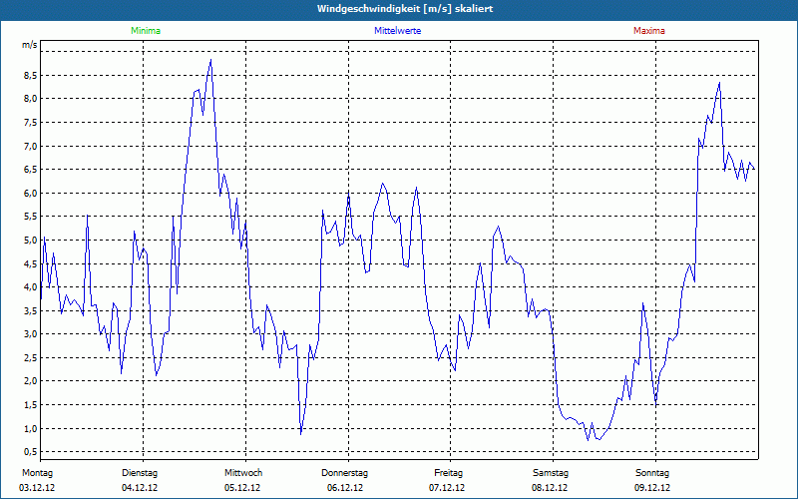Screen dimensions: 798x499
Task: Click the 5,0 y-axis value
Action: point(30,241)
